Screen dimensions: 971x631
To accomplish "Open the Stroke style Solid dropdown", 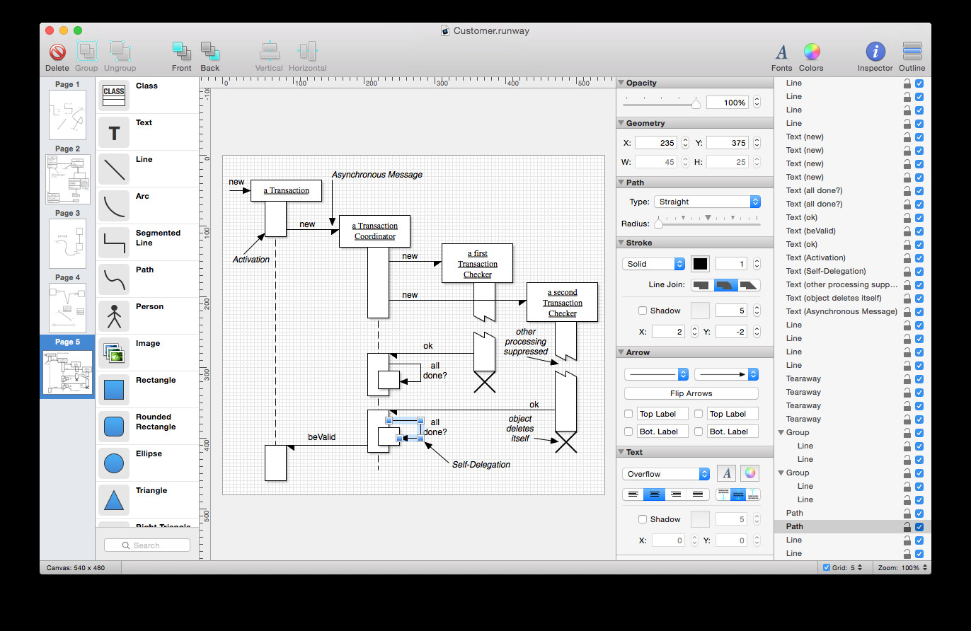I will (x=654, y=264).
